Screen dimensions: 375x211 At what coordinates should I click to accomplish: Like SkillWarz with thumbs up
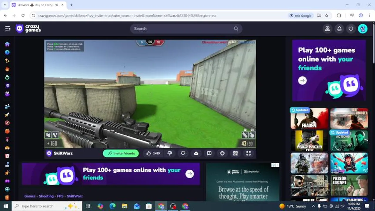pyautogui.click(x=153, y=153)
